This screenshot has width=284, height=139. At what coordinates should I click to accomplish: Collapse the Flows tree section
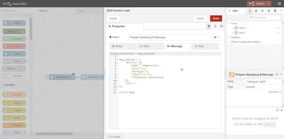(228, 23)
